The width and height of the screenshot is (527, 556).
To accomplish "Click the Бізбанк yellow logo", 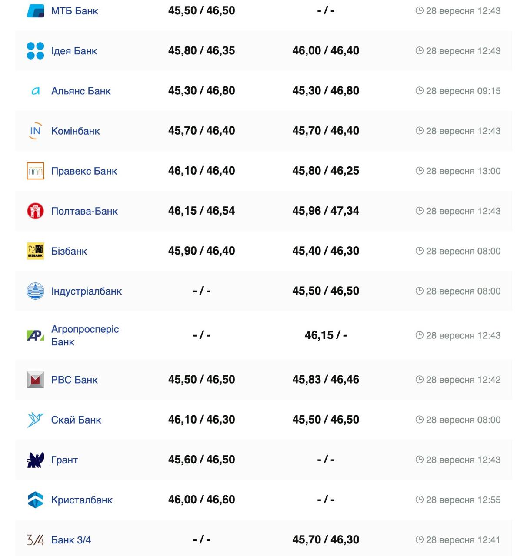I will (x=35, y=251).
